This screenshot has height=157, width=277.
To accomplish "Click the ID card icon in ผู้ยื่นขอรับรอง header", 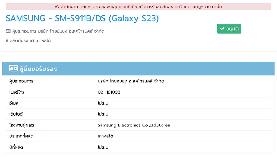I will click(x=13, y=69).
